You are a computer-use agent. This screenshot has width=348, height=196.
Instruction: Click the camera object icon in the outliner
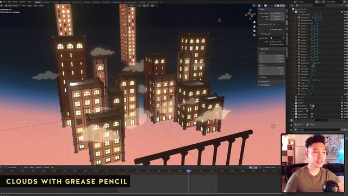(299, 66)
